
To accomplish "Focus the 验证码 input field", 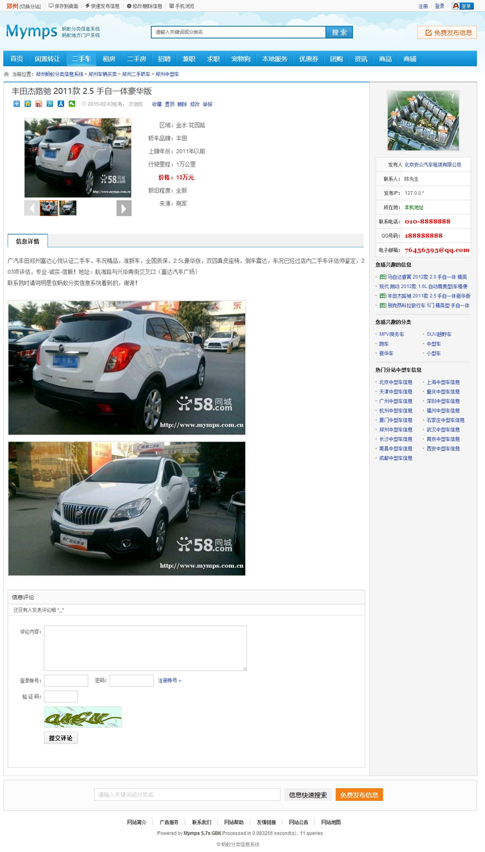I will 61,697.
